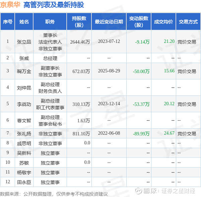Click holding value 811.10万
Viewport: 201px width, 197px height.
(x=81, y=134)
